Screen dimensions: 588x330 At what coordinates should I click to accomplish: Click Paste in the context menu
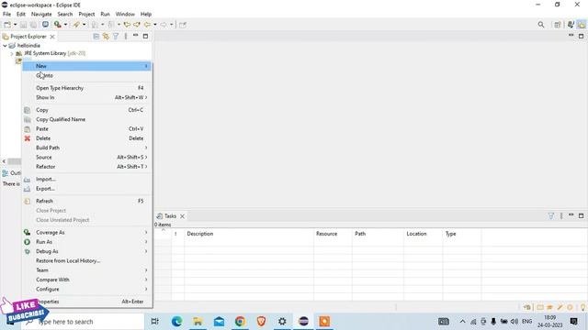pos(86,128)
